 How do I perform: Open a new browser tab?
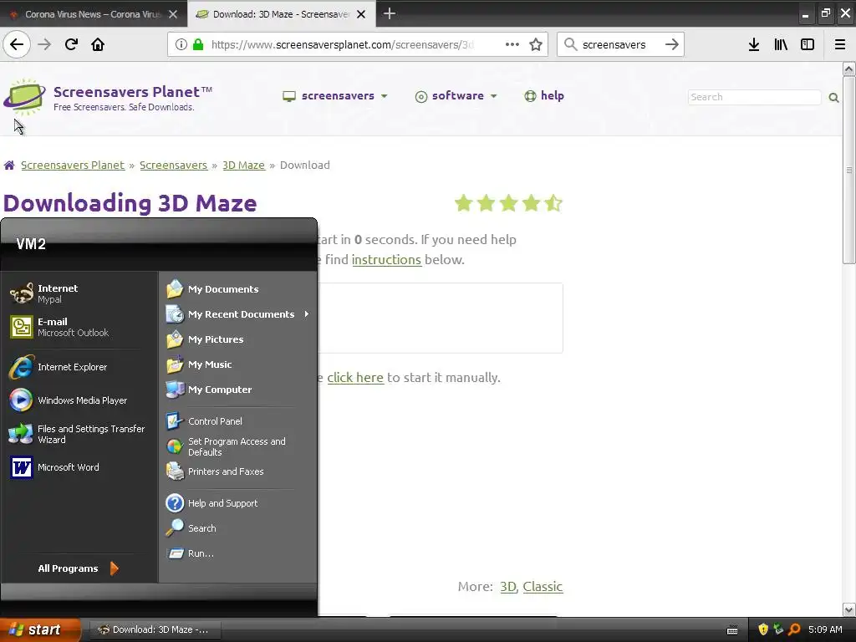390,13
